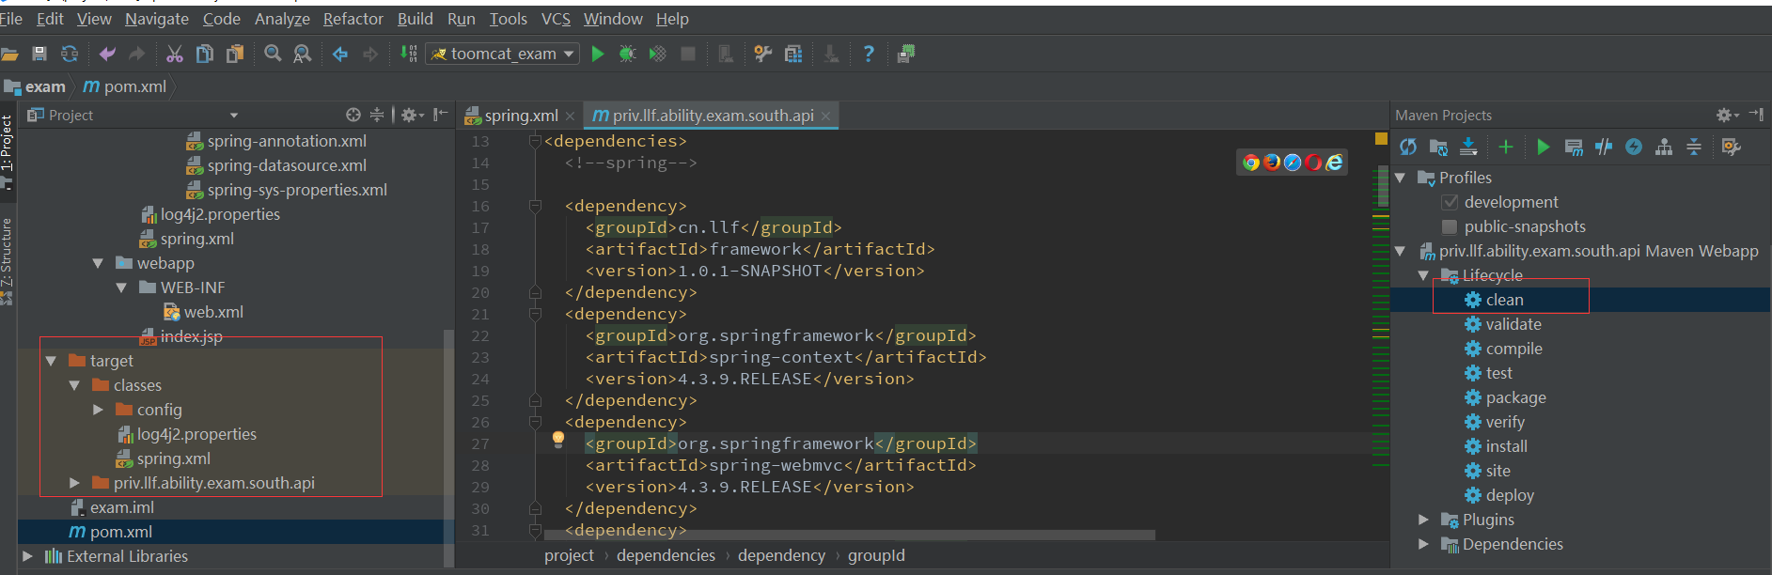
Task: Click the Synchronize icon in main toolbar
Action: click(x=70, y=54)
